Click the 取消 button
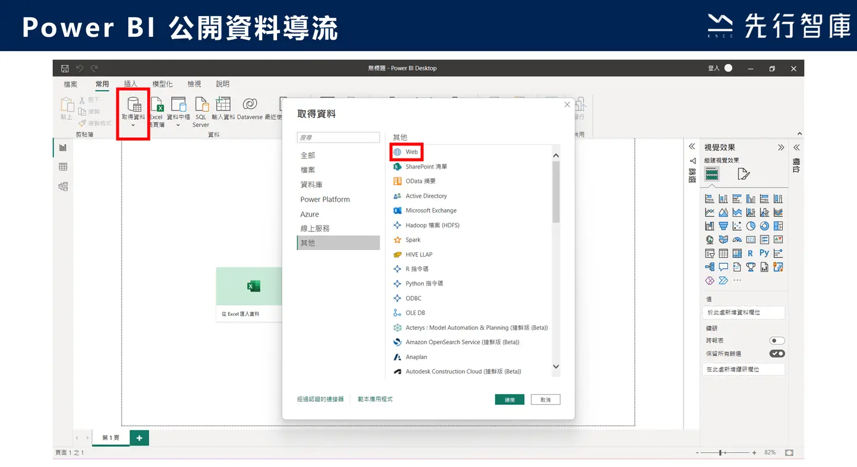This screenshot has height=467, width=857. coord(546,400)
